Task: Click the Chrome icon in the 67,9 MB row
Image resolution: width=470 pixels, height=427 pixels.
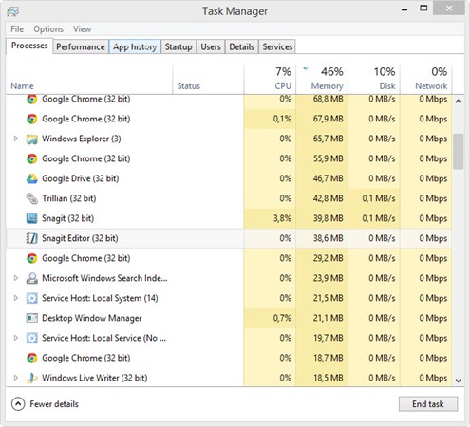Action: [32, 119]
